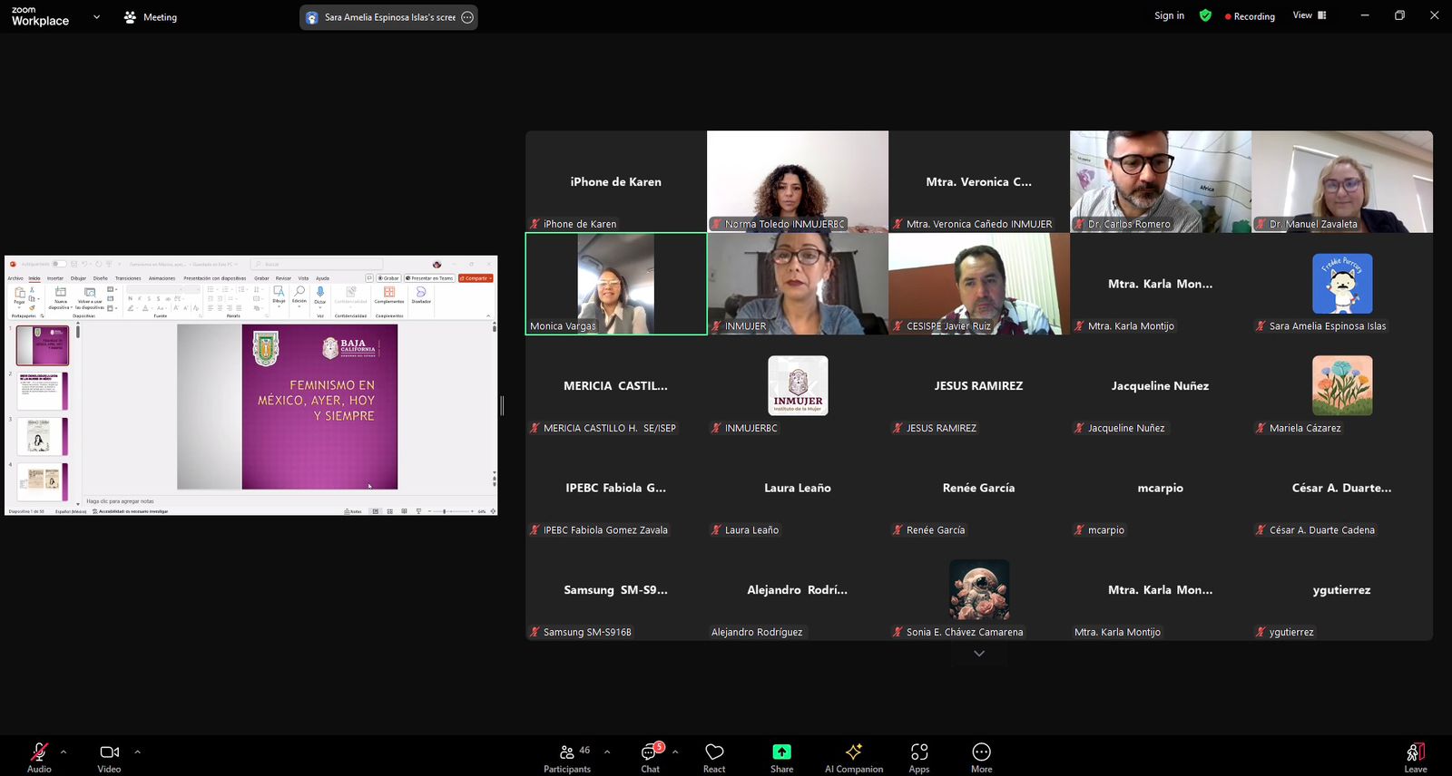Click the Leave meeting button
1452x776 pixels.
1415,756
